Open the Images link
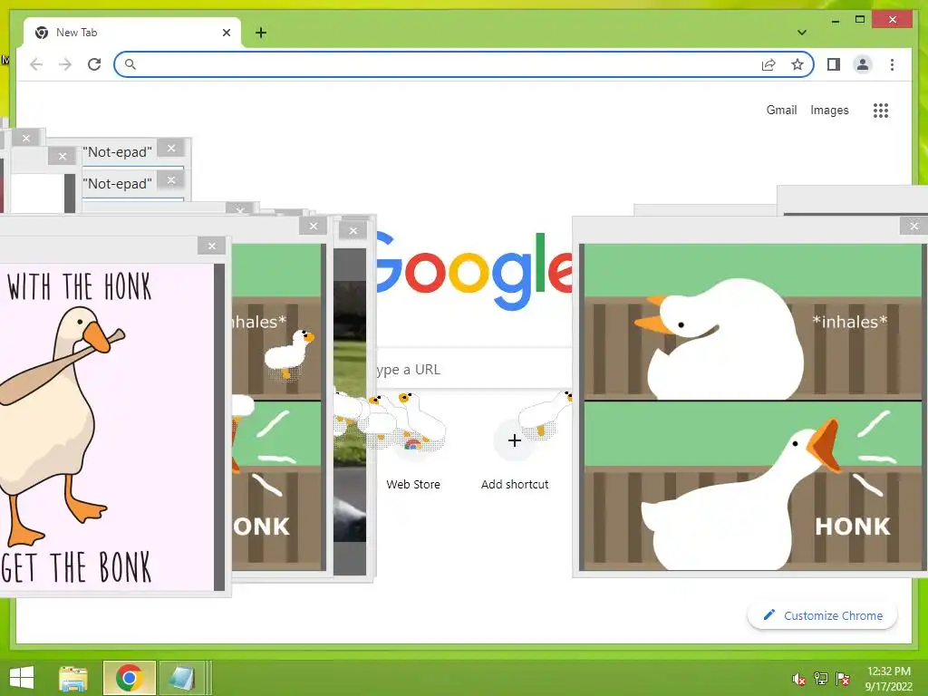Screen dimensions: 928x696 click(x=829, y=110)
